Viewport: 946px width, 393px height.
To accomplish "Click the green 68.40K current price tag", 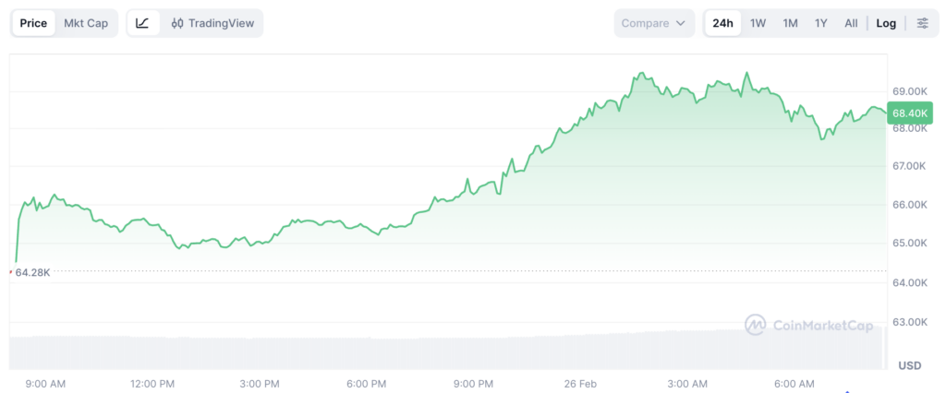I will click(x=909, y=113).
